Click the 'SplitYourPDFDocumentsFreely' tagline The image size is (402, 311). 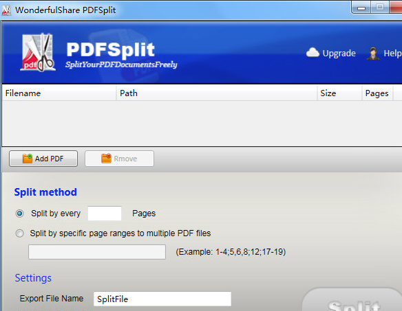click(121, 65)
